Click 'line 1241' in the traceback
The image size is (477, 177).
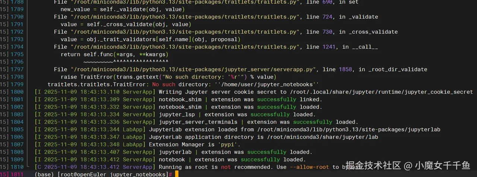click(321, 47)
